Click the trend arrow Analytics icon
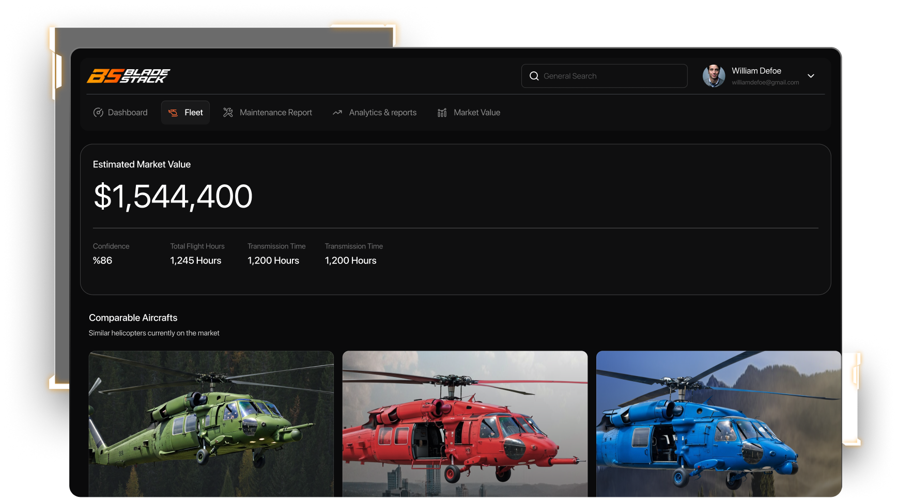Viewport: 897px width, 502px height. coord(337,113)
